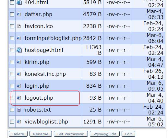The height and width of the screenshot is (138, 168).
Task: Click the 11363 B size value
Action: coord(93,50)
